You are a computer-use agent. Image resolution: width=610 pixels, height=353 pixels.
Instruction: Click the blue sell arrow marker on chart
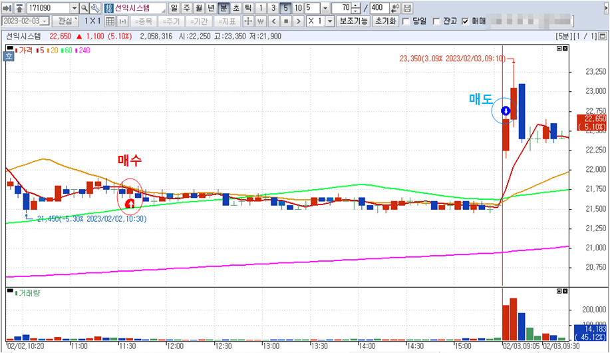point(506,111)
